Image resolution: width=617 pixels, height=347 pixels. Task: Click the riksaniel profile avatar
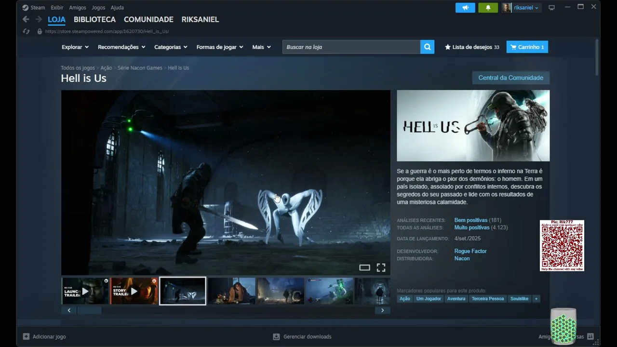pos(507,8)
